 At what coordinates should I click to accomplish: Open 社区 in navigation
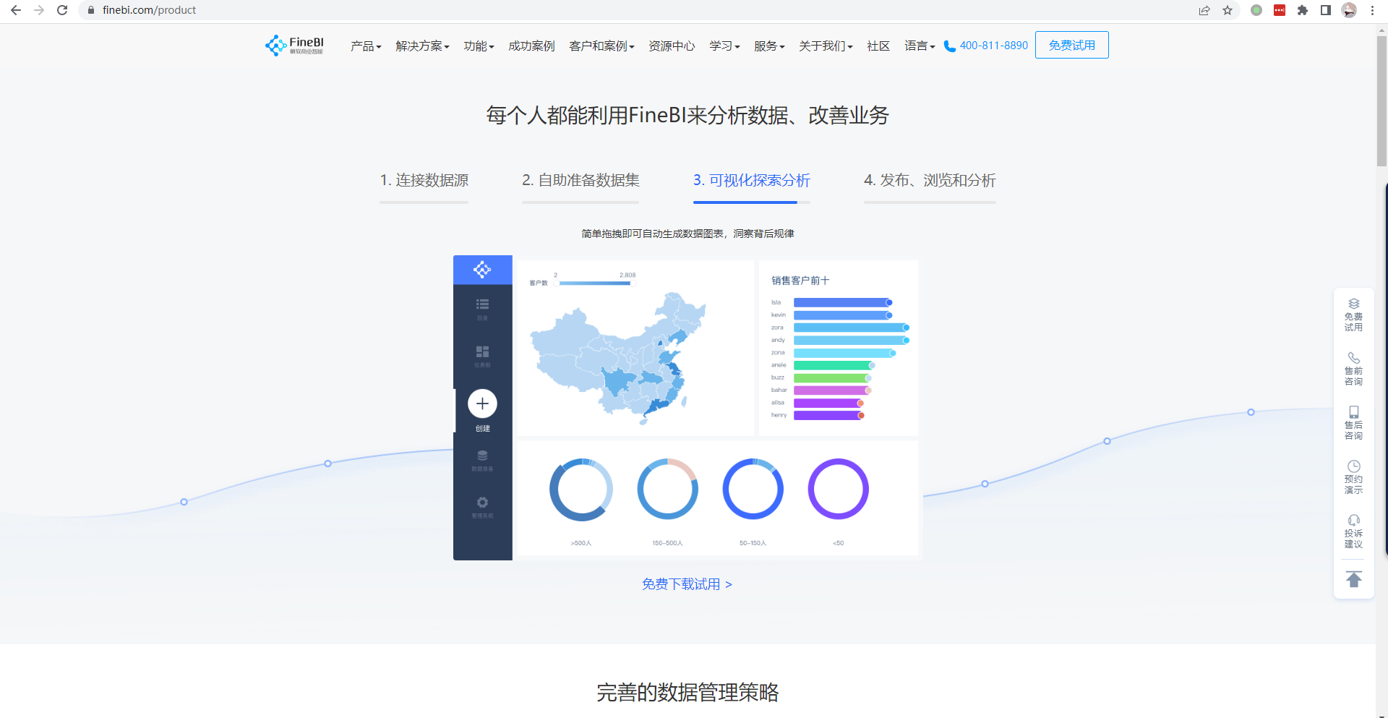[878, 46]
